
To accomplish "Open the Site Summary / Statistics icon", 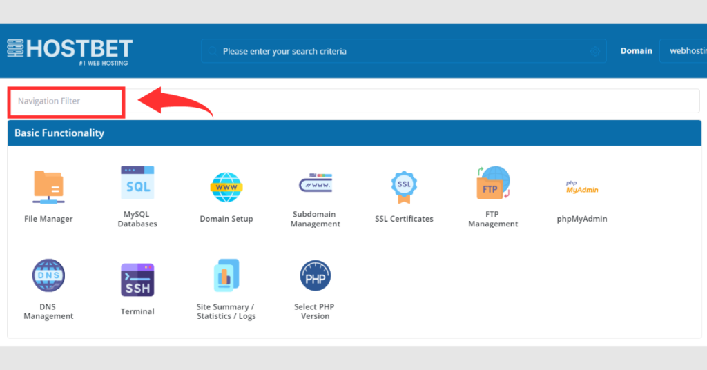I will click(226, 275).
